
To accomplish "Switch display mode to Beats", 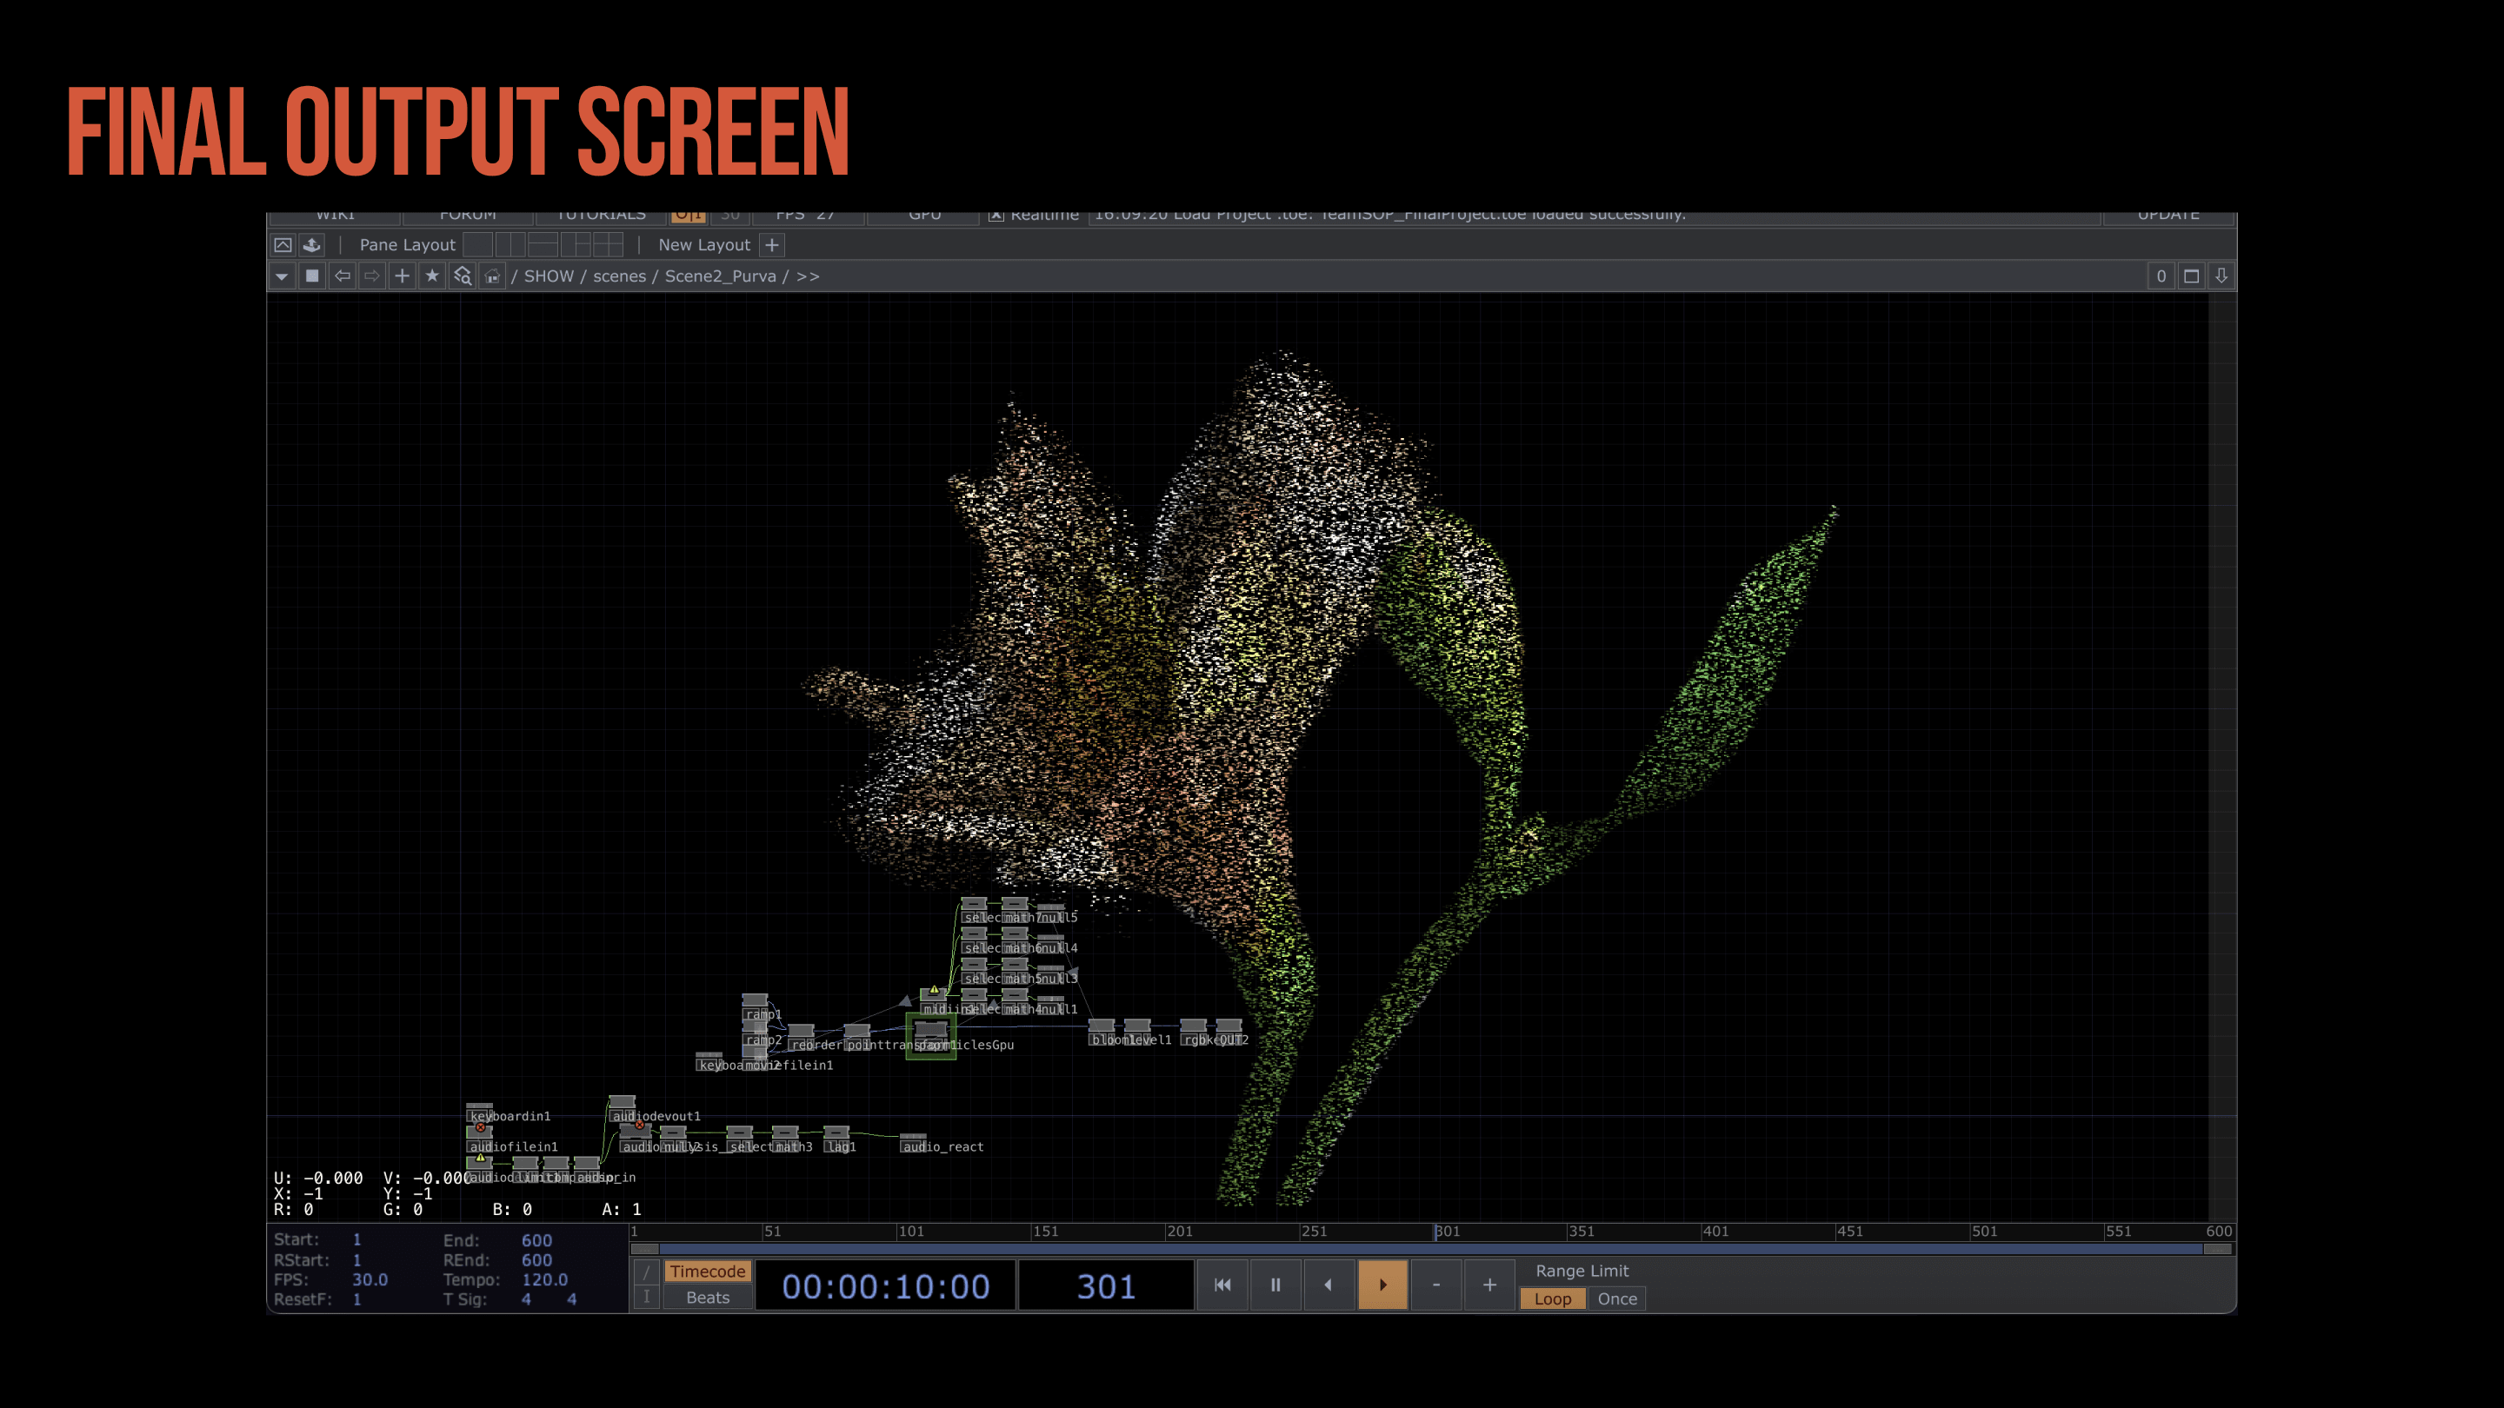I will [707, 1298].
